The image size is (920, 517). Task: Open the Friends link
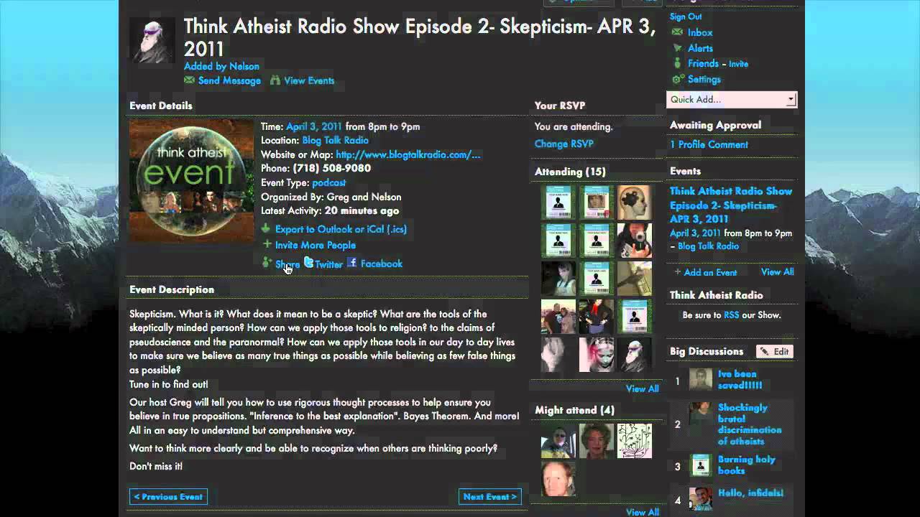coord(703,64)
